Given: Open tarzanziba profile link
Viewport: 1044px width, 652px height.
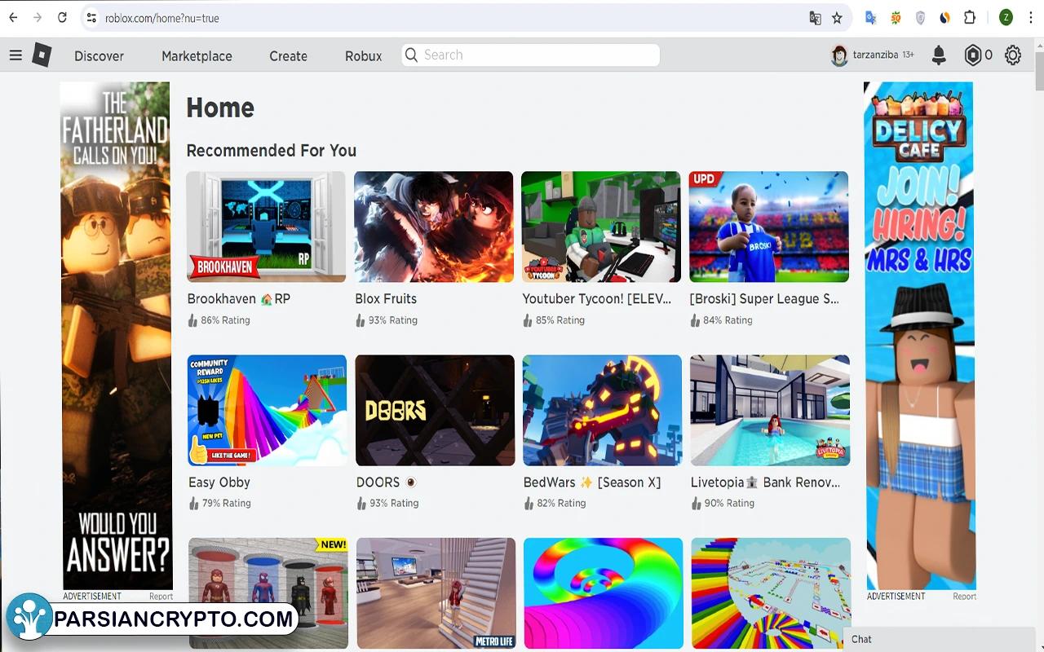Looking at the screenshot, I should pyautogui.click(x=875, y=55).
